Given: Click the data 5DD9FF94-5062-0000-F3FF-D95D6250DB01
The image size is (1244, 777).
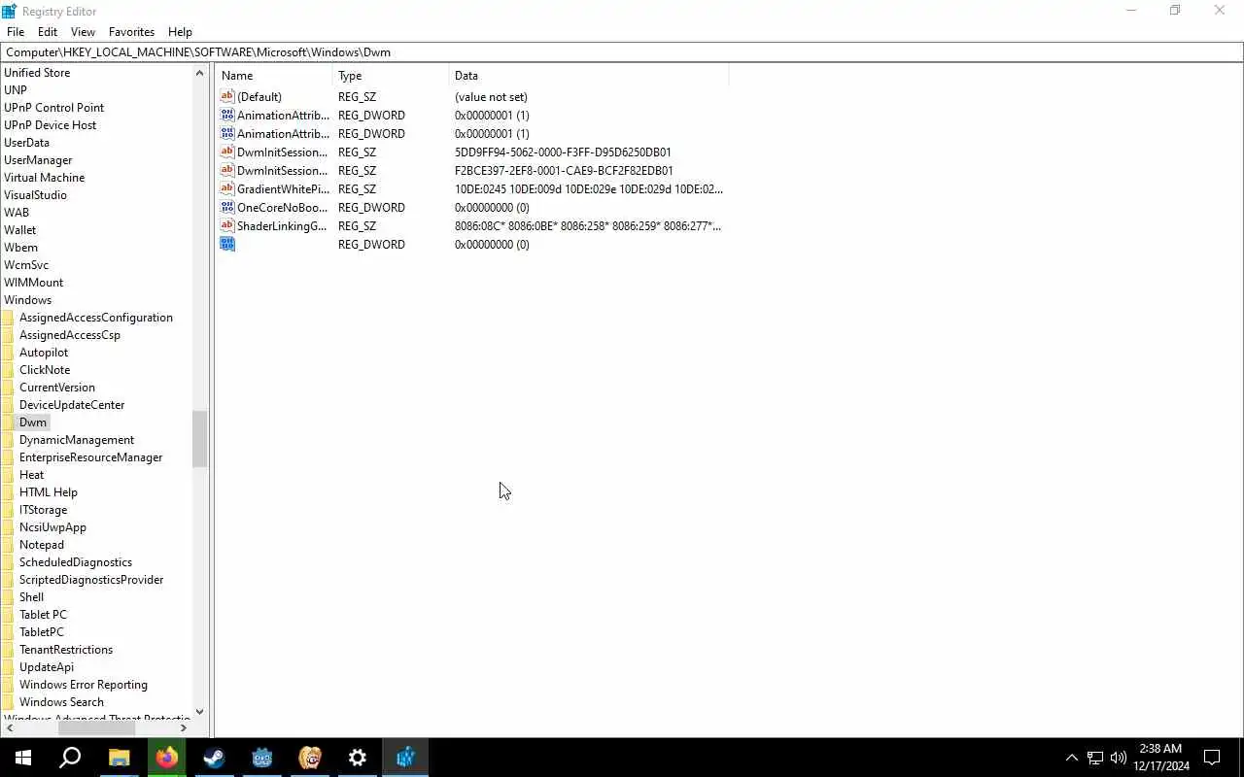Looking at the screenshot, I should point(563,152).
